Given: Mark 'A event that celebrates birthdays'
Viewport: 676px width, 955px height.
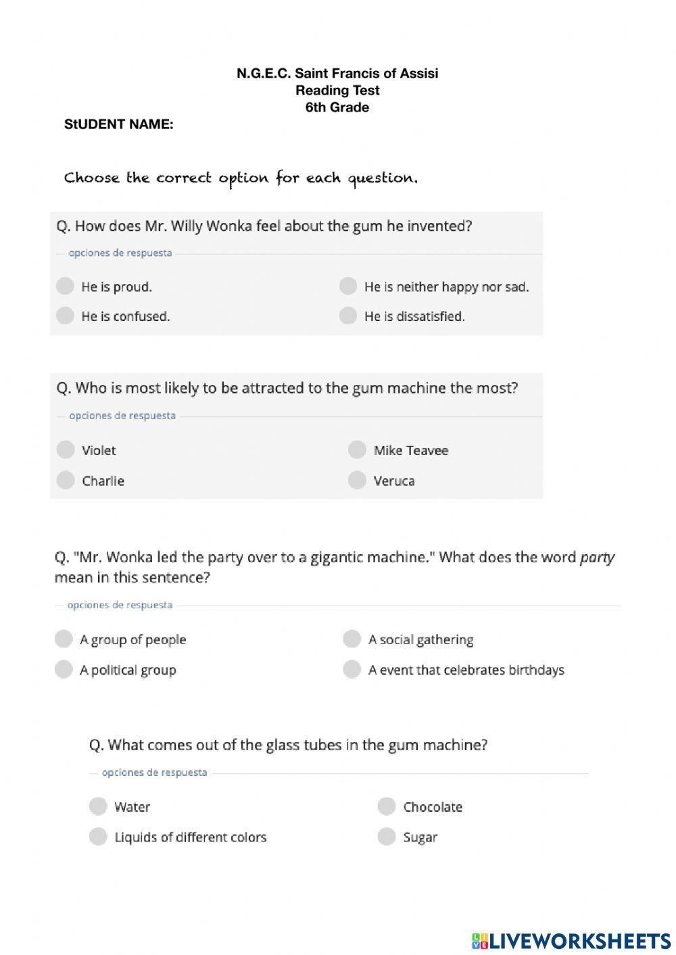Looking at the screenshot, I should tap(352, 669).
